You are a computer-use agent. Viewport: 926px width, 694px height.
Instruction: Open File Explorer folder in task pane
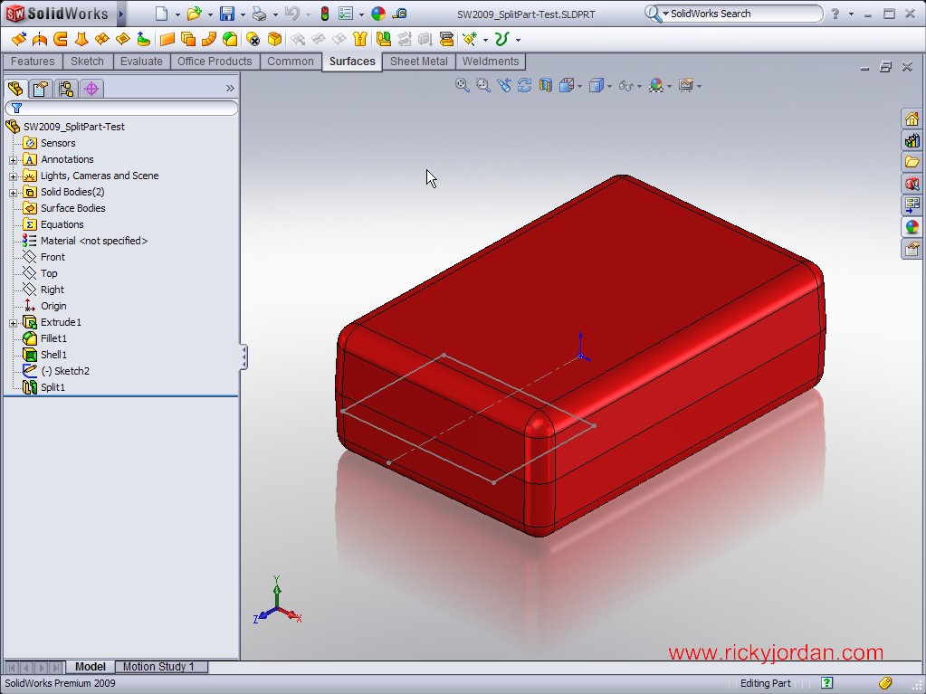tap(912, 162)
